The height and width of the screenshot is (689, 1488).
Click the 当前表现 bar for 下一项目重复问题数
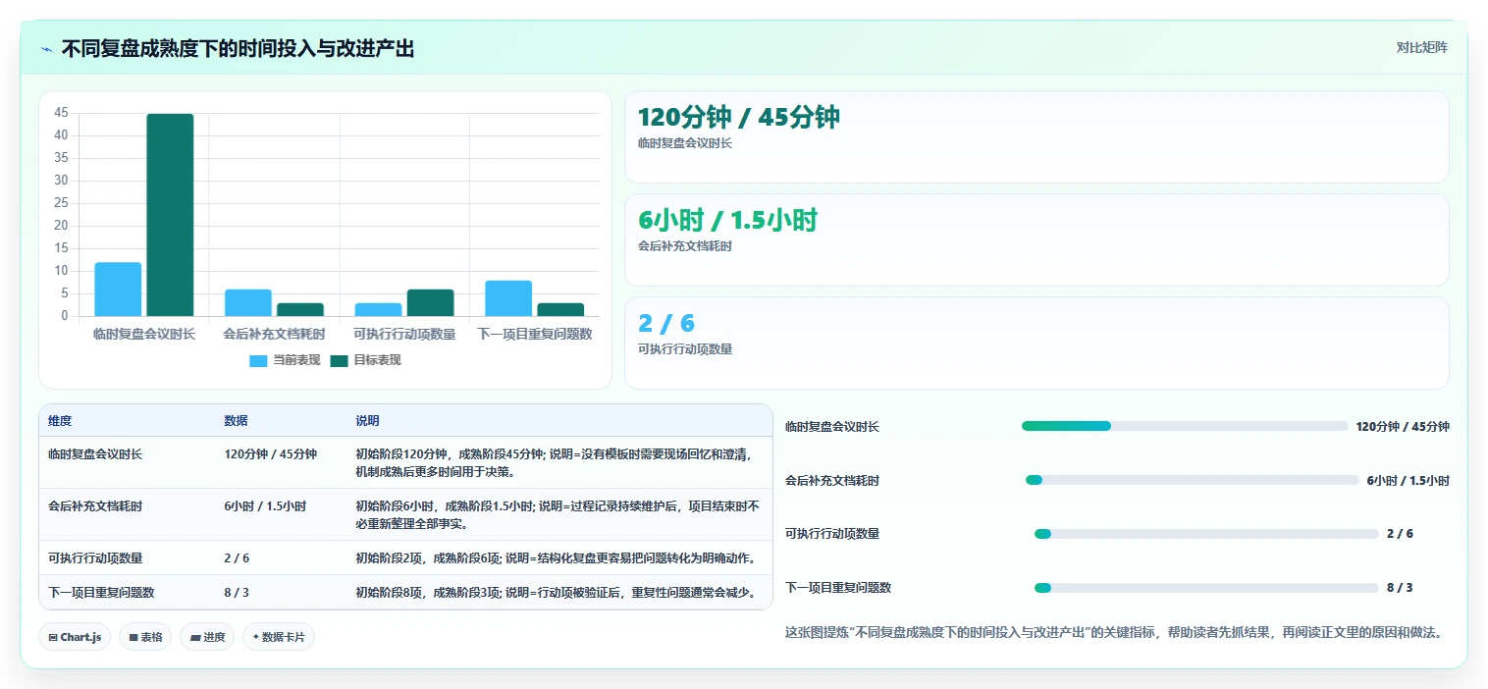(x=508, y=298)
